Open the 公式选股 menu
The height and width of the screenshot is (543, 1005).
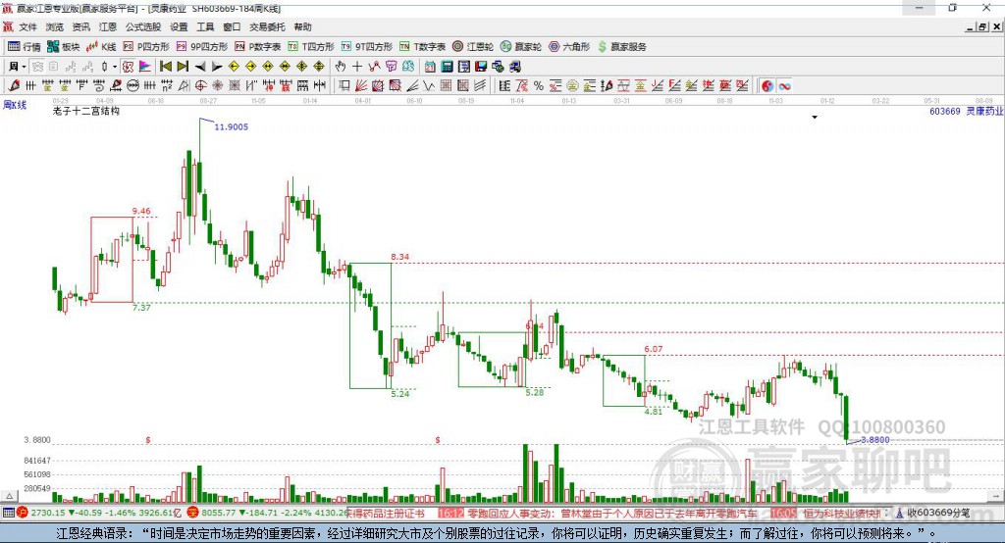[143, 26]
